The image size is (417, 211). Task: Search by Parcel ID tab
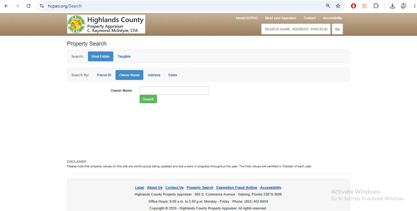pyautogui.click(x=104, y=75)
